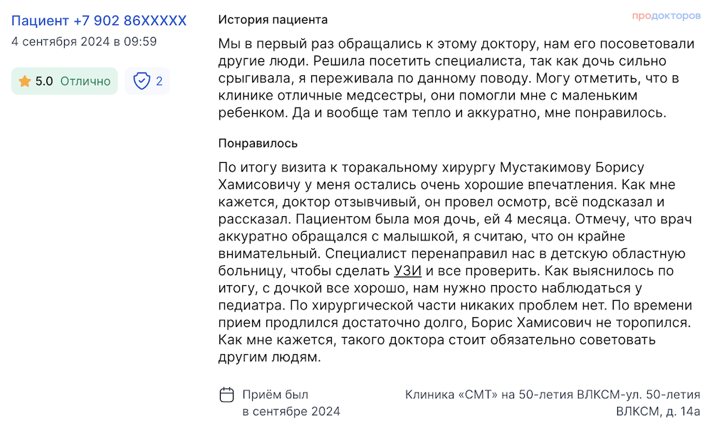Viewport: 712px width, 431px height.
Task: Click the 5.0 Отлично rating badge
Action: 65,81
